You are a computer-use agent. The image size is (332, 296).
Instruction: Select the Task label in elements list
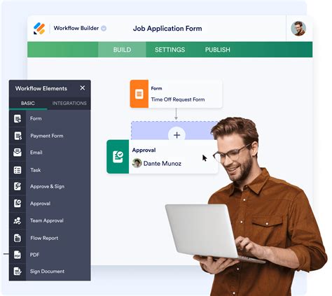(x=36, y=170)
